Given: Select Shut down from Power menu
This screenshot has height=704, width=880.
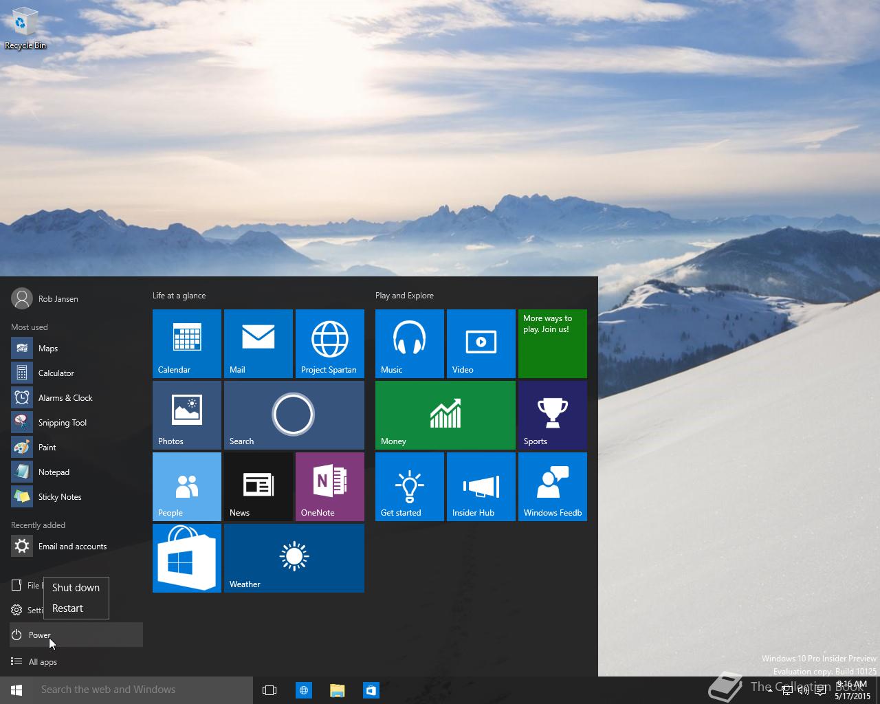Looking at the screenshot, I should click(x=76, y=588).
